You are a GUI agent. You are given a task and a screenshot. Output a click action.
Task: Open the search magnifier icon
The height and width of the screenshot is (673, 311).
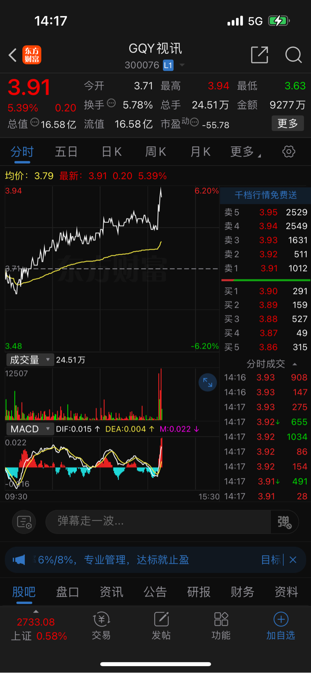coord(293,55)
